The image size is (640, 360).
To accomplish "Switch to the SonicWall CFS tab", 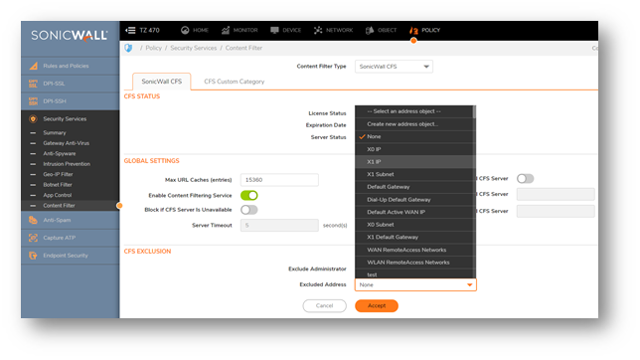I will pyautogui.click(x=162, y=82).
